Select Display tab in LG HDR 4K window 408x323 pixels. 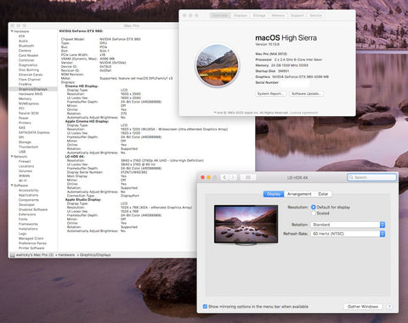point(274,194)
